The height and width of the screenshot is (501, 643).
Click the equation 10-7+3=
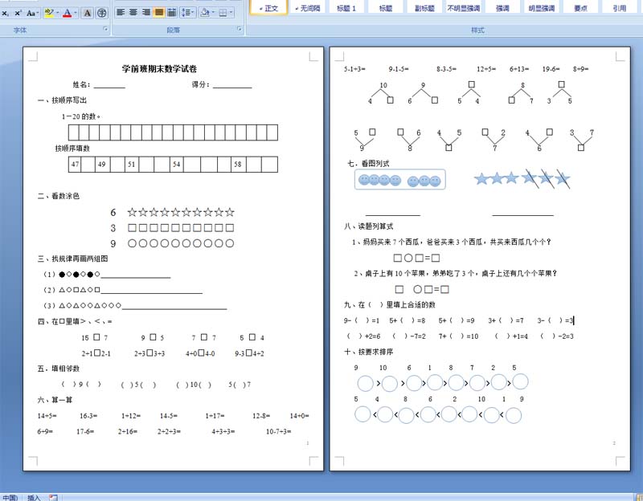click(279, 431)
